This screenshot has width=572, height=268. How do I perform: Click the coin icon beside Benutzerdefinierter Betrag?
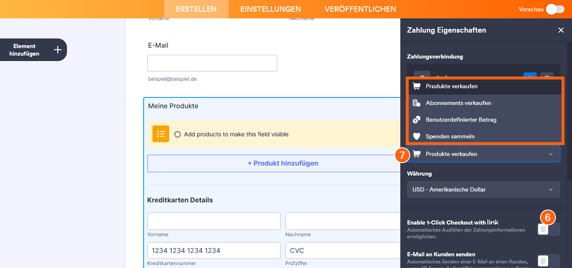[x=417, y=120]
